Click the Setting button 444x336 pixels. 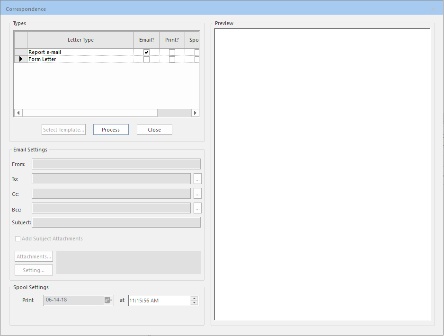34,270
